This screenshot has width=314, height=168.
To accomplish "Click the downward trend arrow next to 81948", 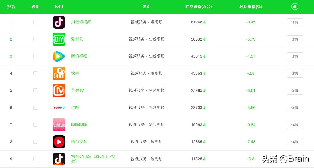I will (x=204, y=22).
